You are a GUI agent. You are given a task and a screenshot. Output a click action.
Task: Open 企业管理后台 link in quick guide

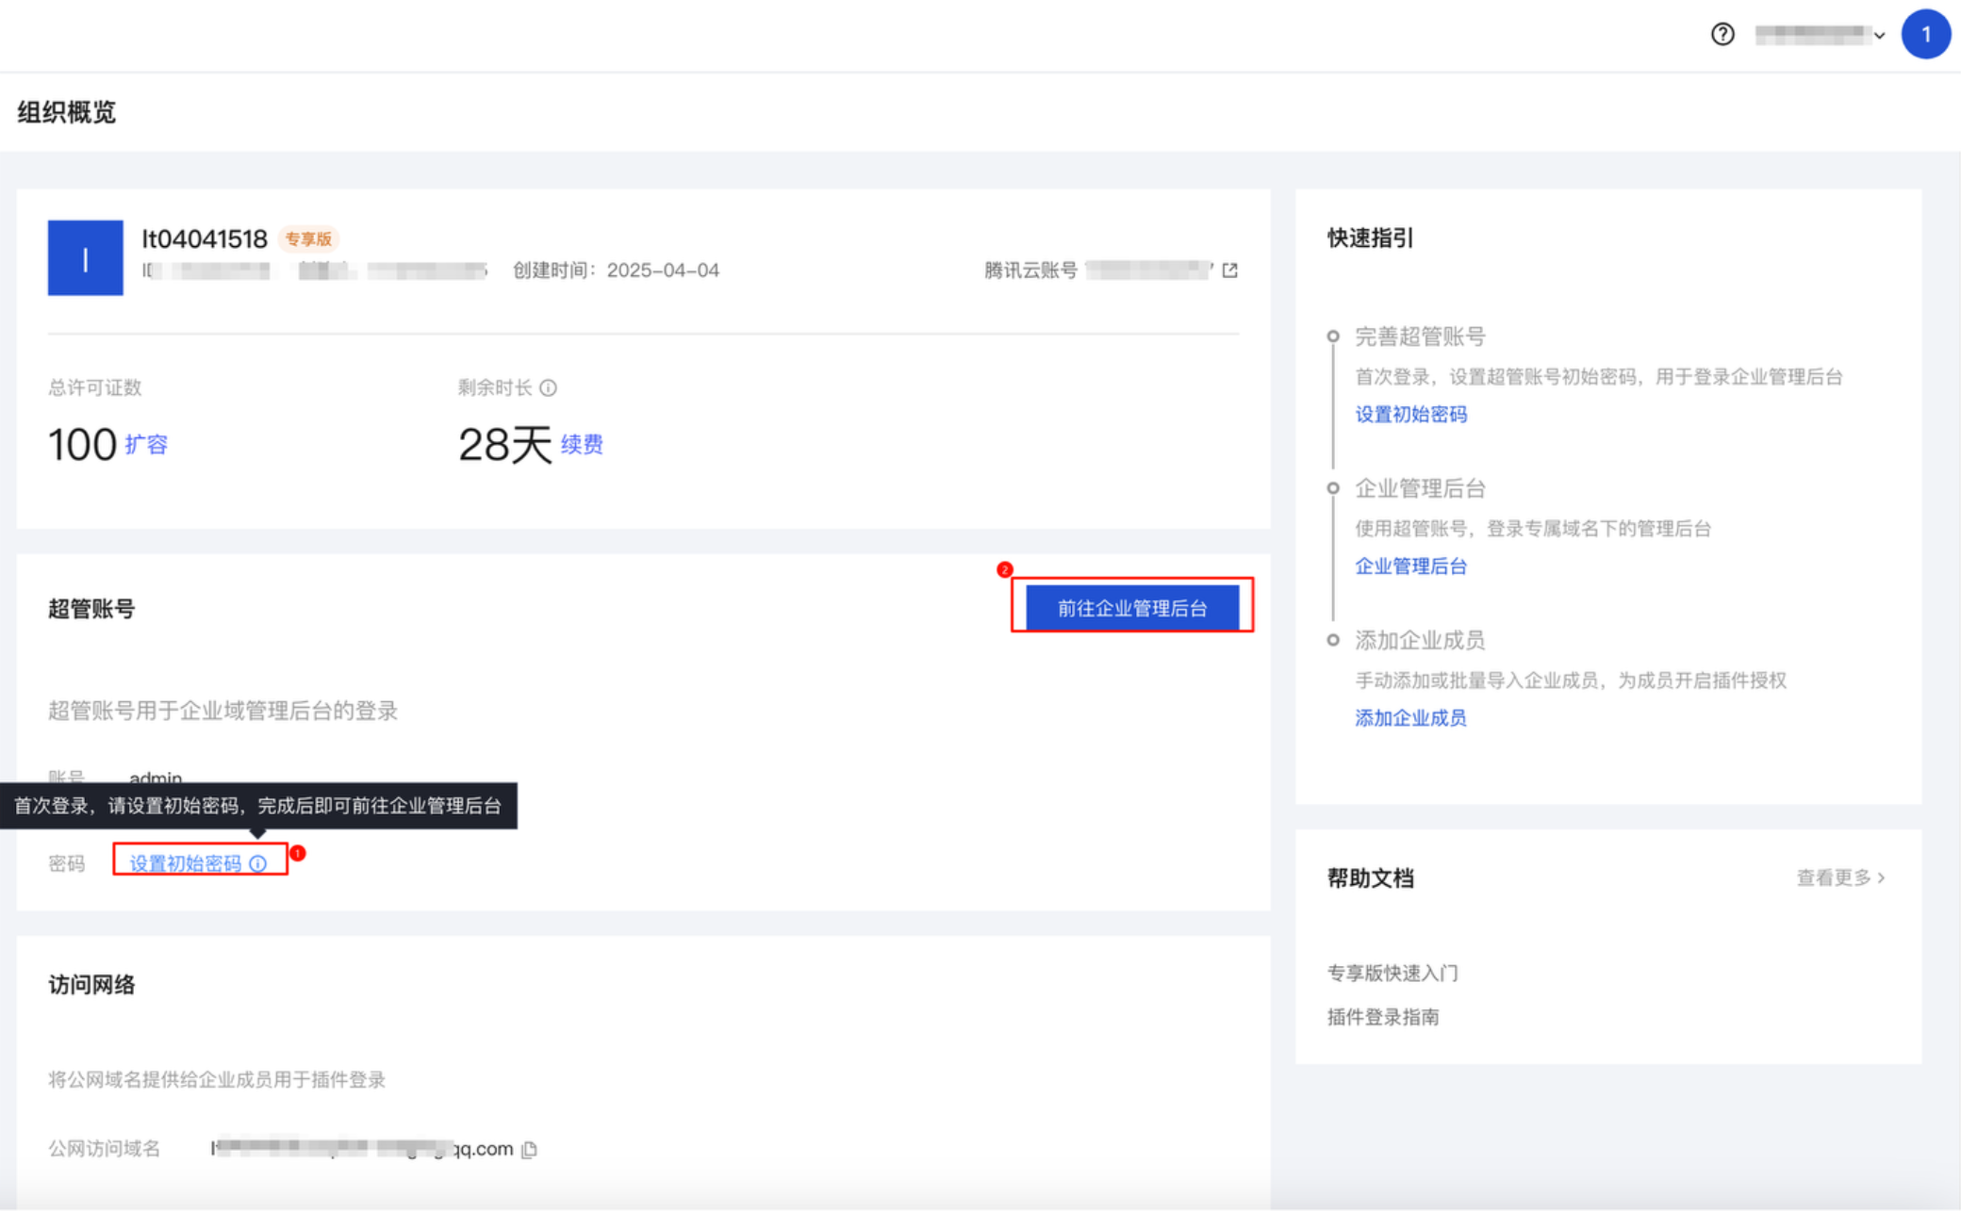coord(1410,566)
